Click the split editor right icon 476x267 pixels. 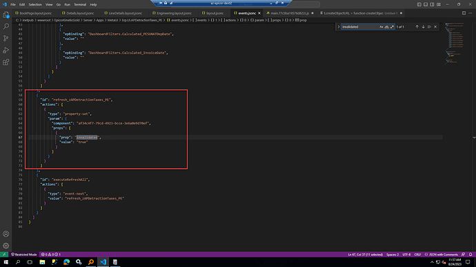[x=464, y=13]
